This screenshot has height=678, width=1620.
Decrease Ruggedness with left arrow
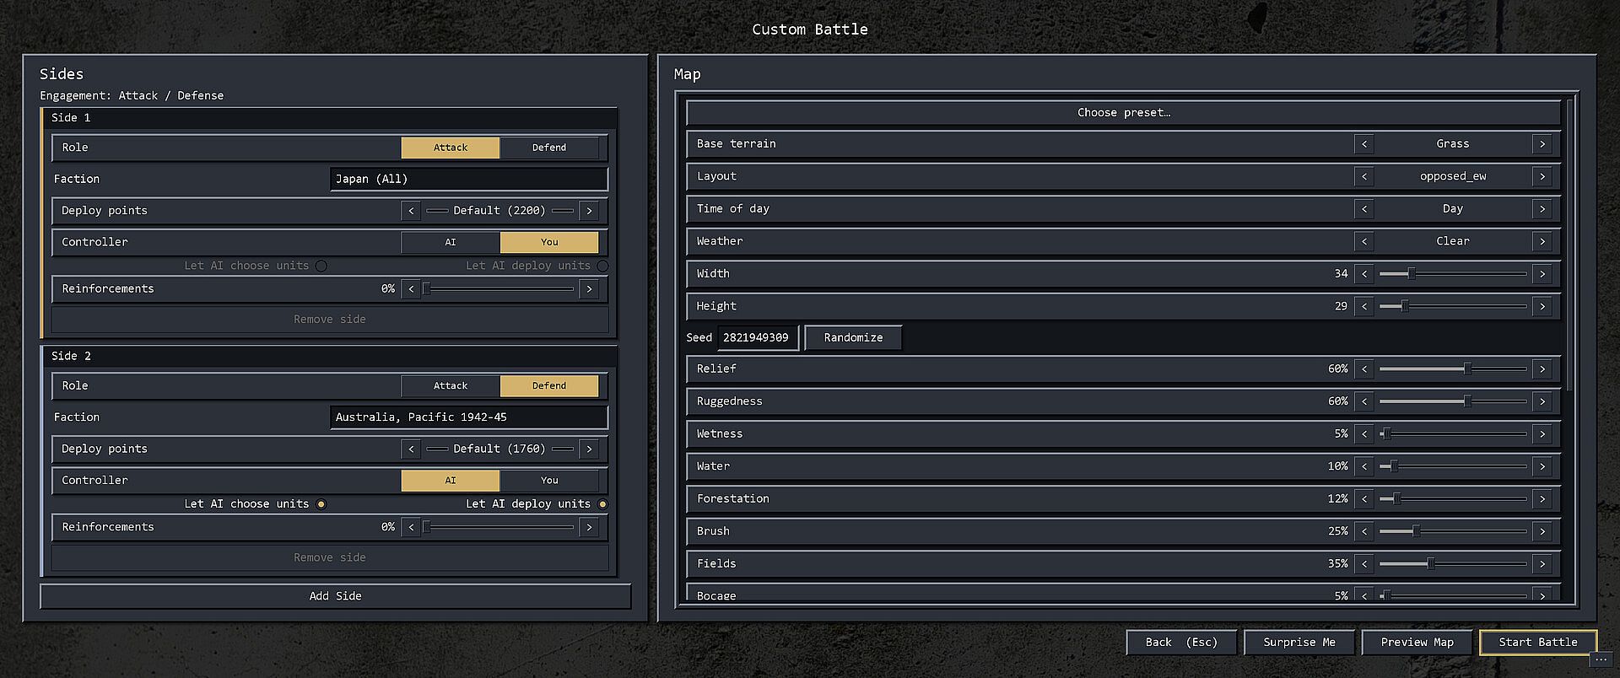tap(1364, 401)
